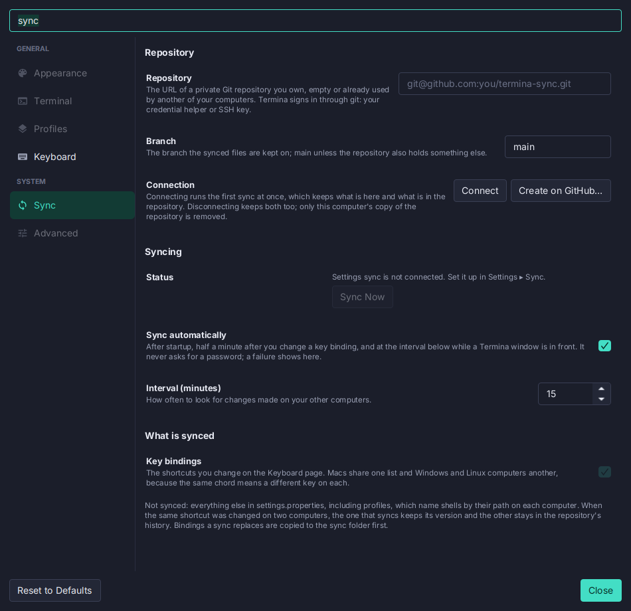Switch to the Keyboard page
631x611 pixels.
[72, 157]
